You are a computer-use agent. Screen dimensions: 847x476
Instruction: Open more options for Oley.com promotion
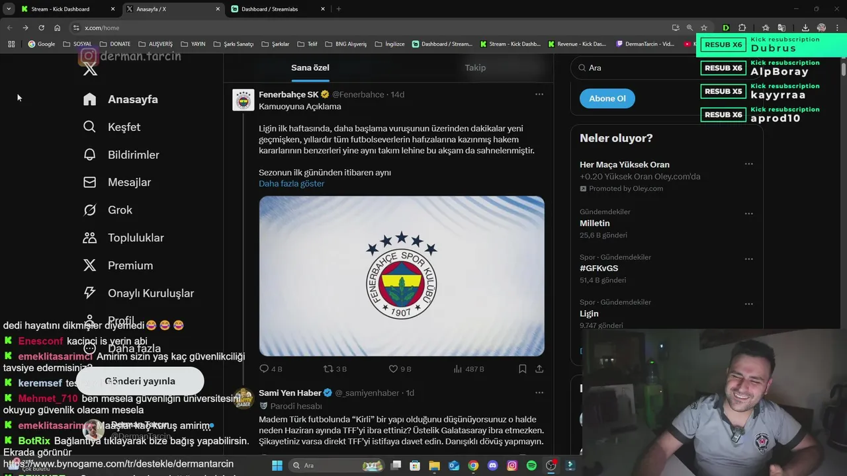click(x=749, y=164)
